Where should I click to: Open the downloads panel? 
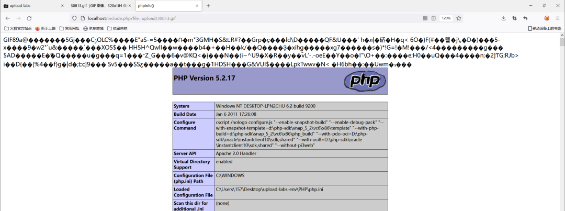[503, 18]
